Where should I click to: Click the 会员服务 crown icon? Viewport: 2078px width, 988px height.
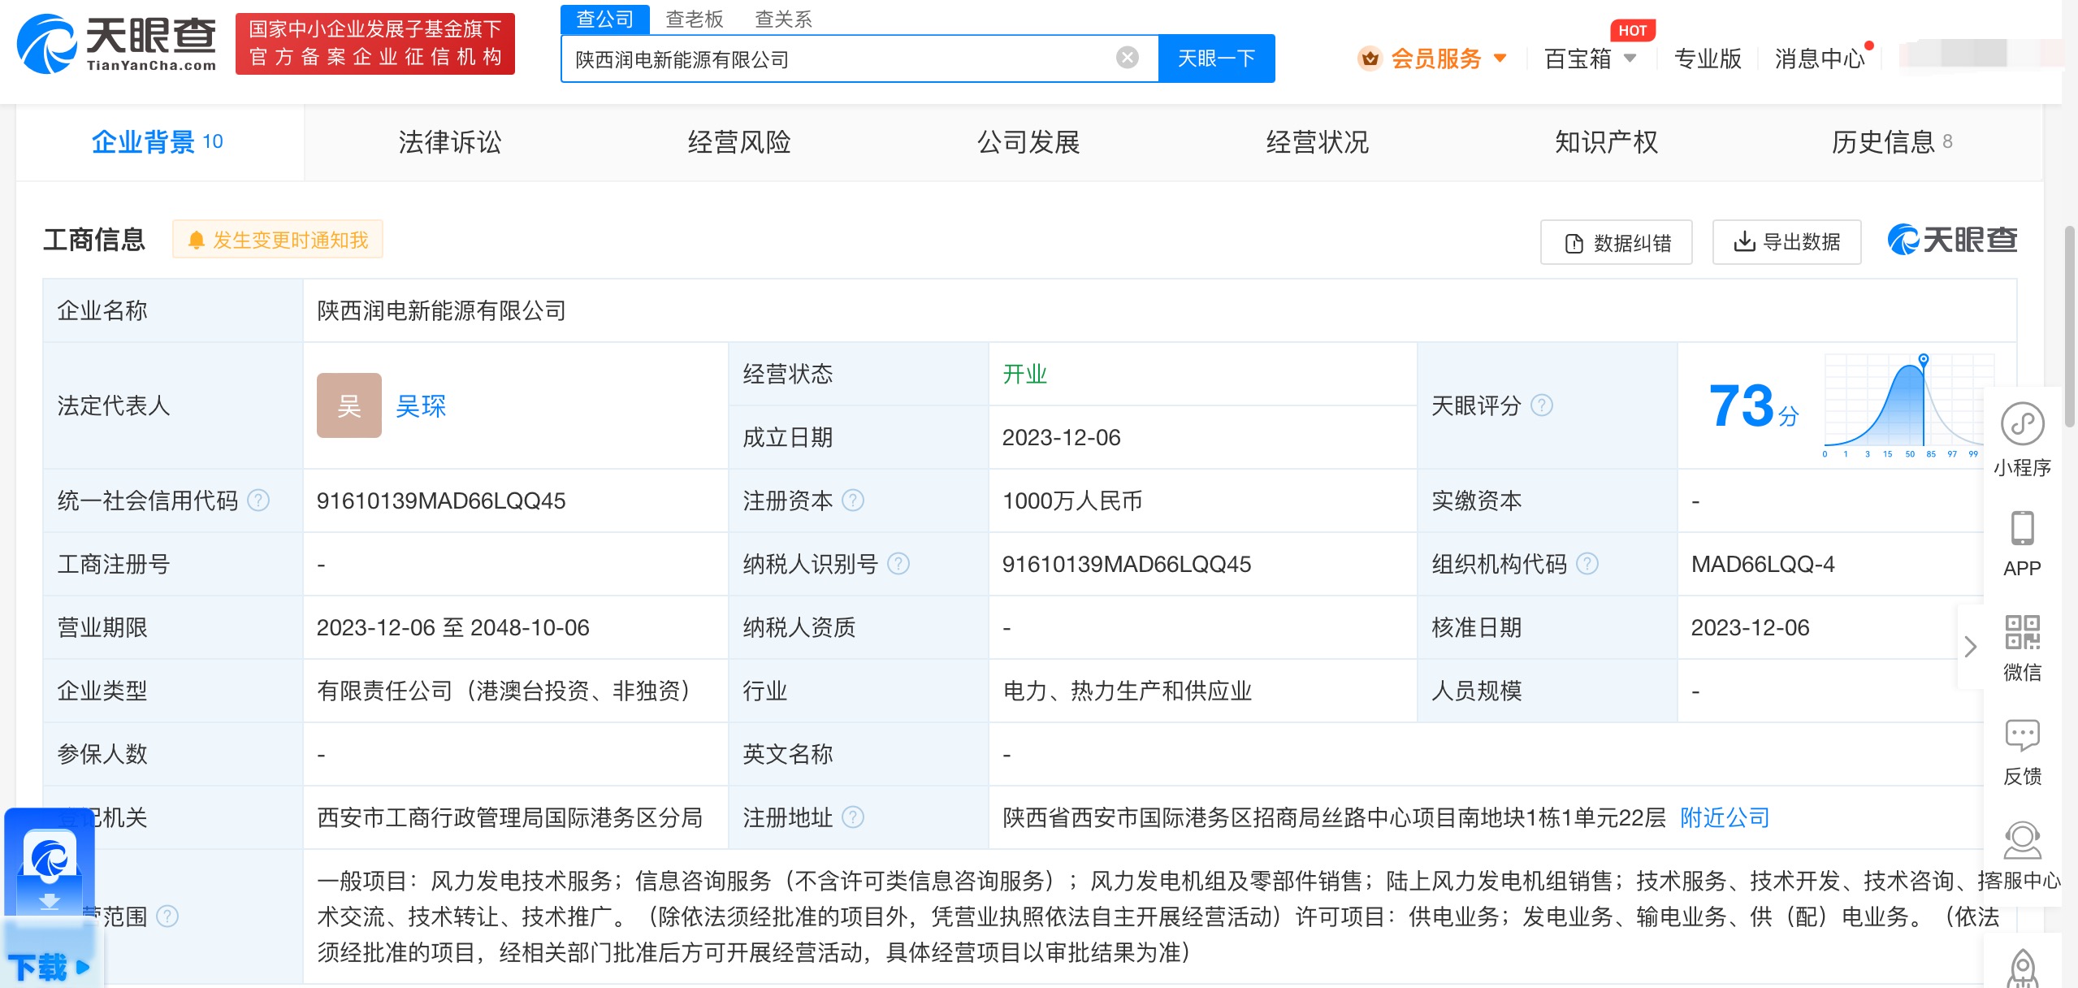1370,58
